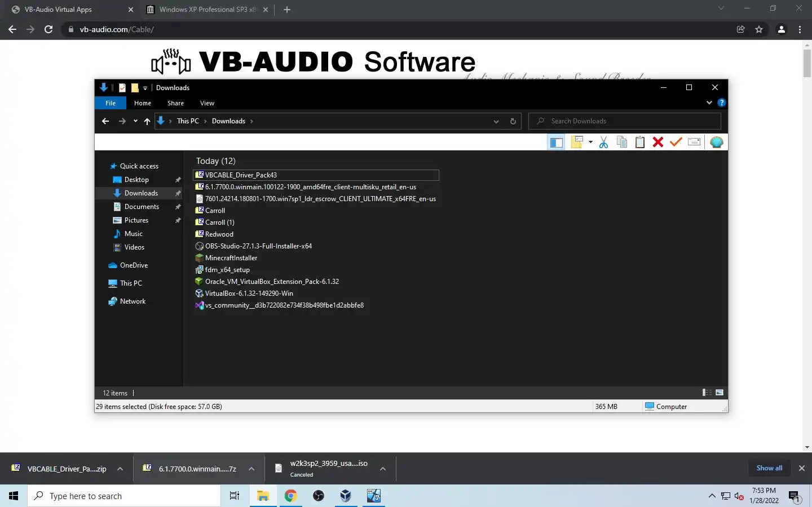812x507 pixels.
Task: Go up one folder level
Action: click(147, 121)
